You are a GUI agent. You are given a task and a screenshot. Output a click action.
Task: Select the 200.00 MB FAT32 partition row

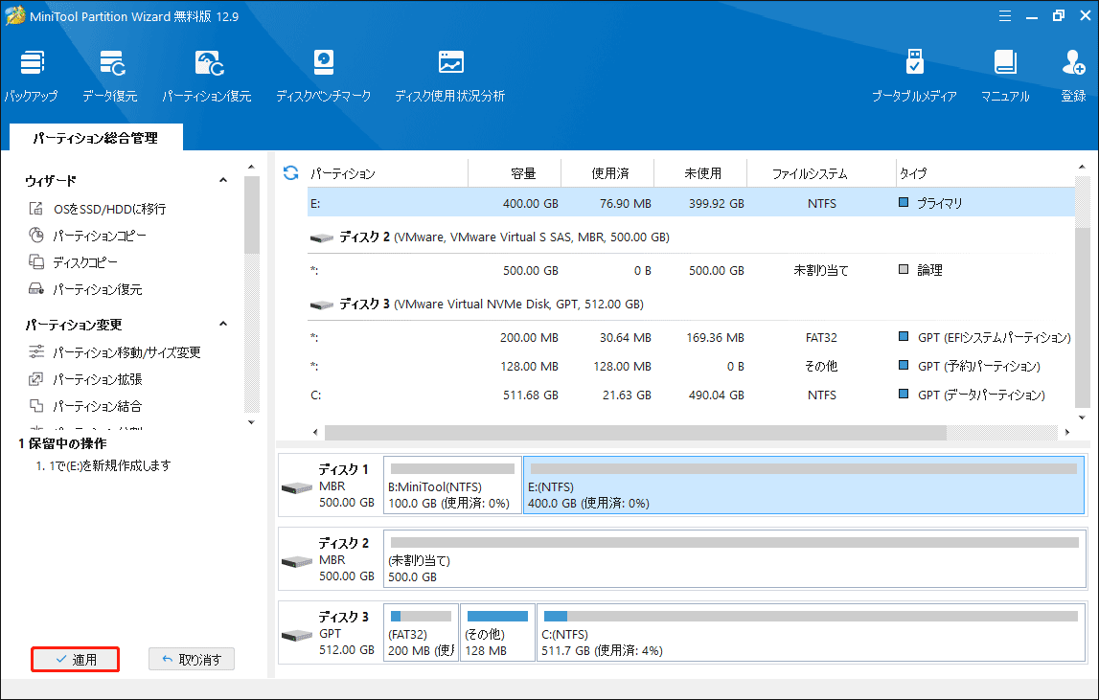pos(691,338)
